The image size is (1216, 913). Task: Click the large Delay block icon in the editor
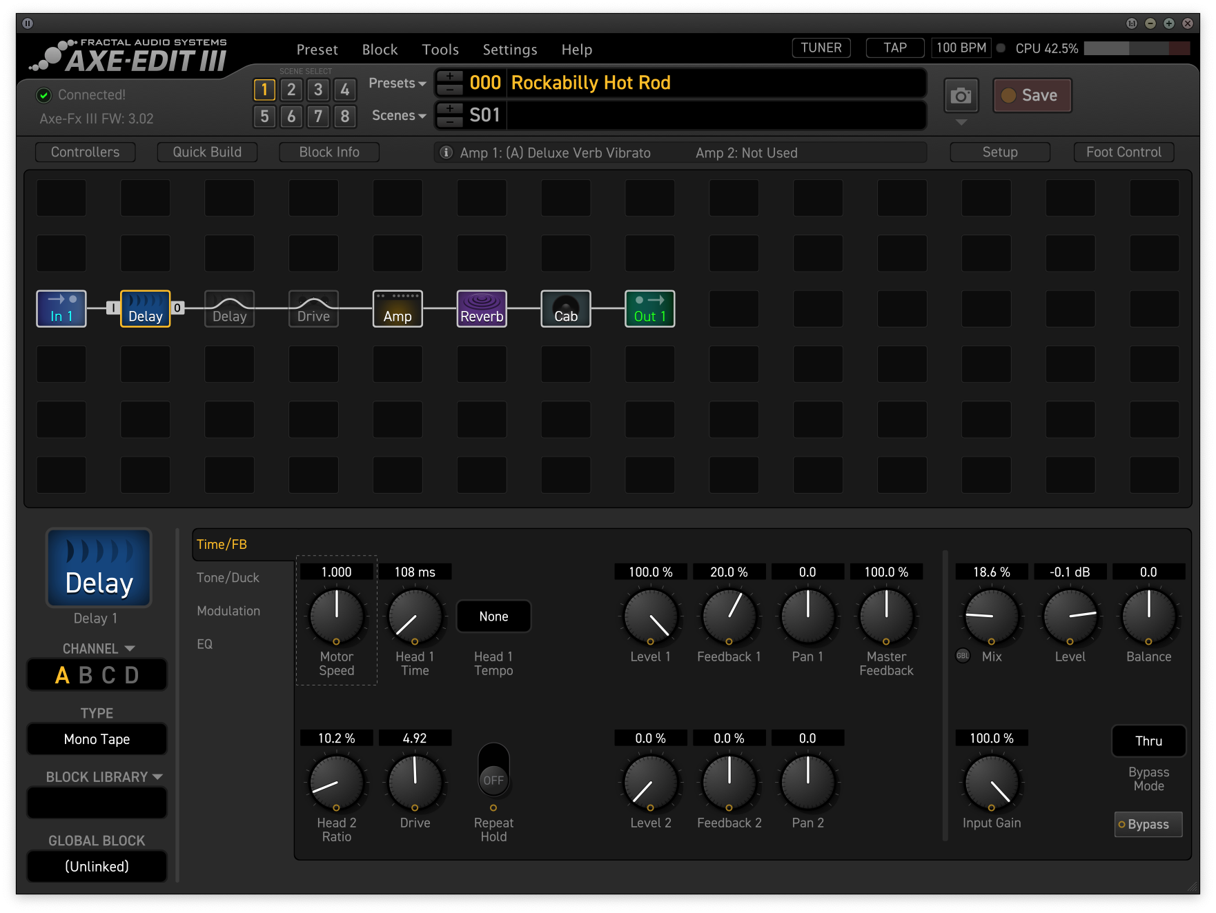point(99,568)
